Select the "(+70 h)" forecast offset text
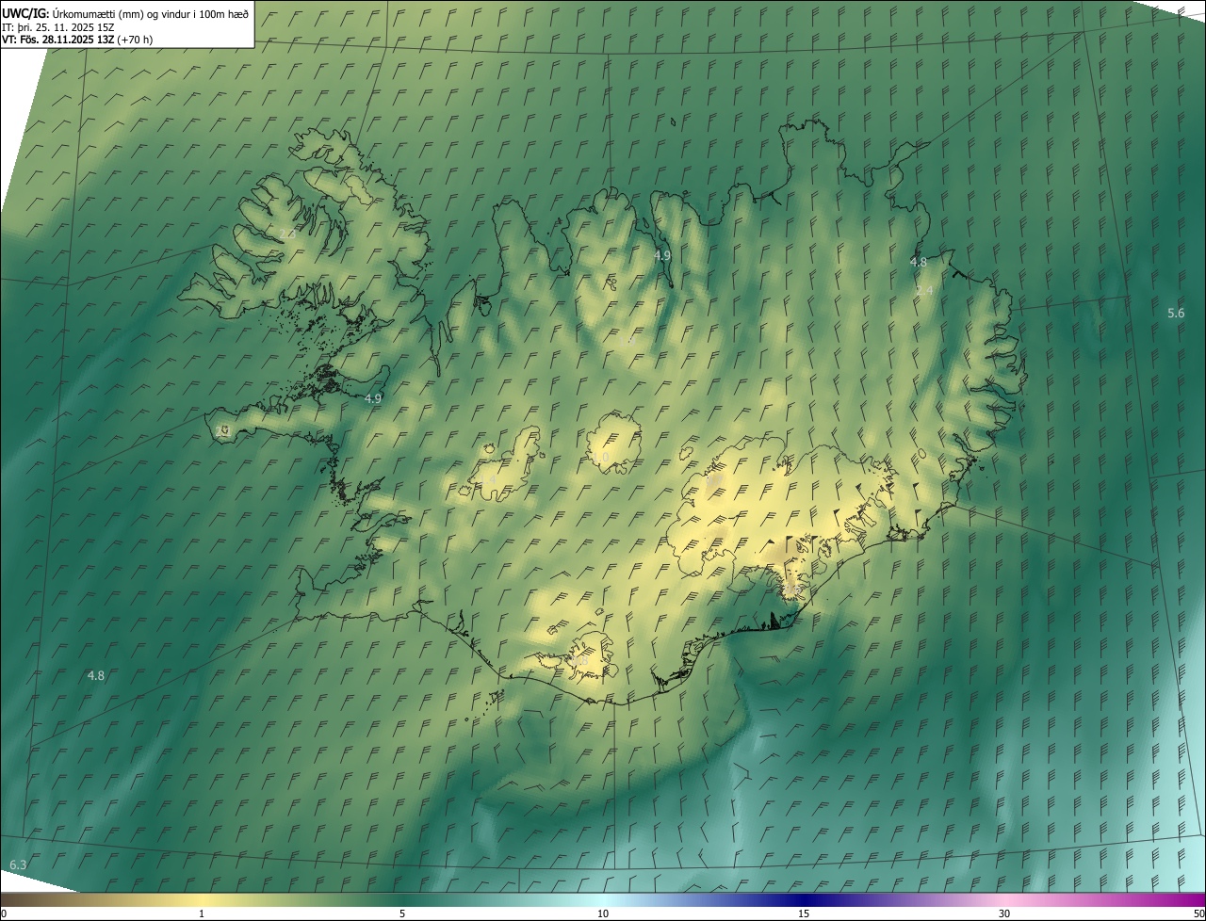Image resolution: width=1206 pixels, height=921 pixels. coord(135,40)
